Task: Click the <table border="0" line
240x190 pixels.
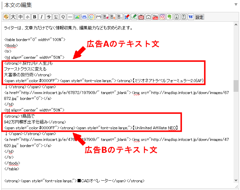Action: click(x=35, y=40)
